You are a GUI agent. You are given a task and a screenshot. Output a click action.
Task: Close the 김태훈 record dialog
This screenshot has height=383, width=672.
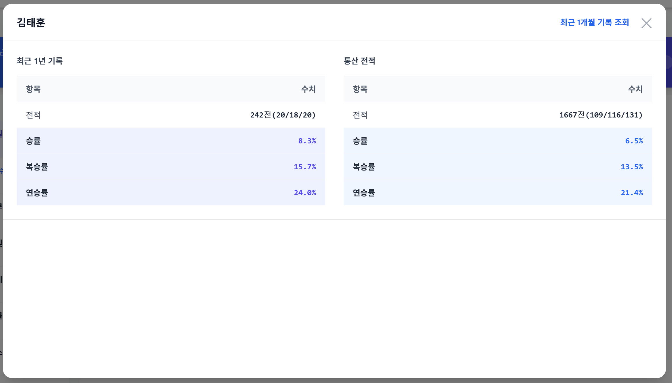[646, 23]
